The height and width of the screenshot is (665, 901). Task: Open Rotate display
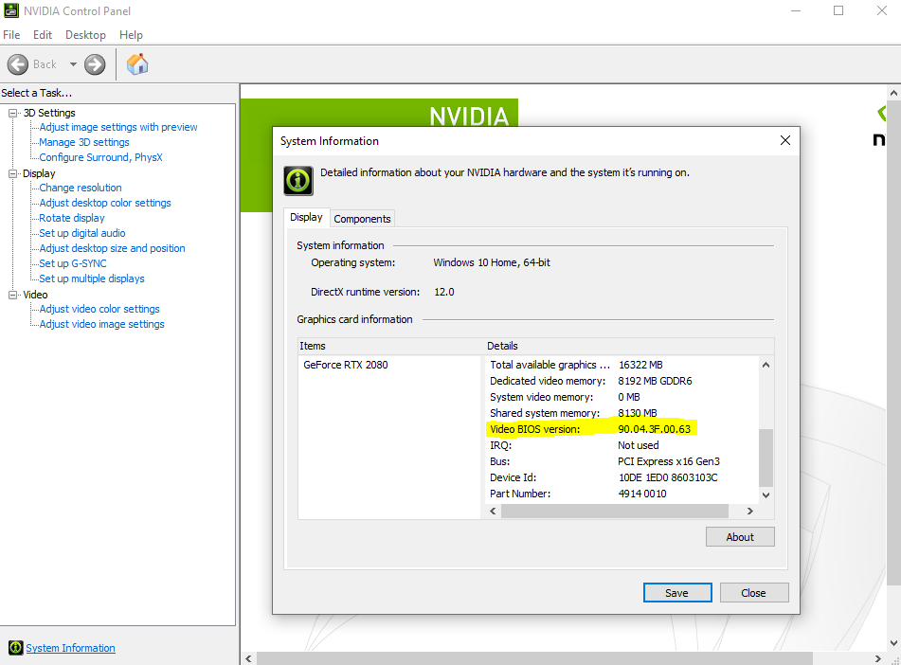click(x=72, y=218)
